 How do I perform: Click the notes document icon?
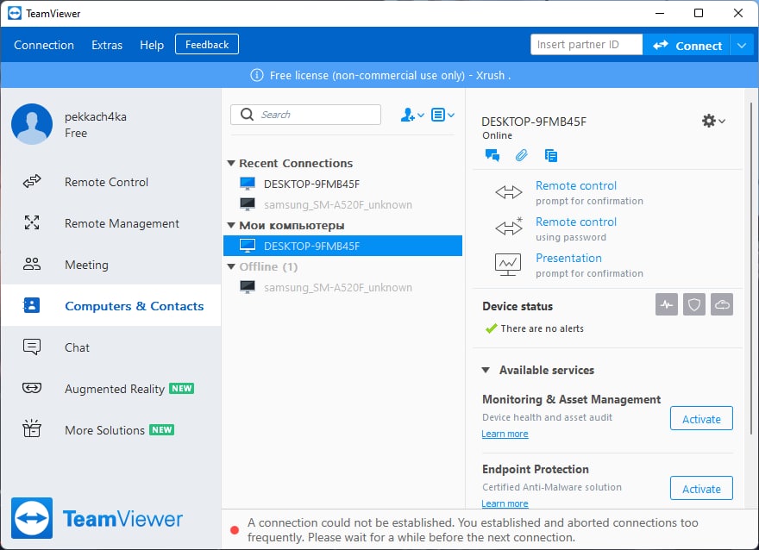551,155
